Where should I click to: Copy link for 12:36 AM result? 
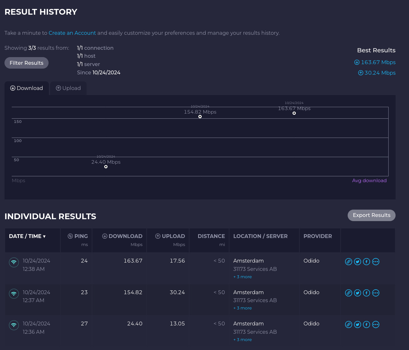pos(349,324)
